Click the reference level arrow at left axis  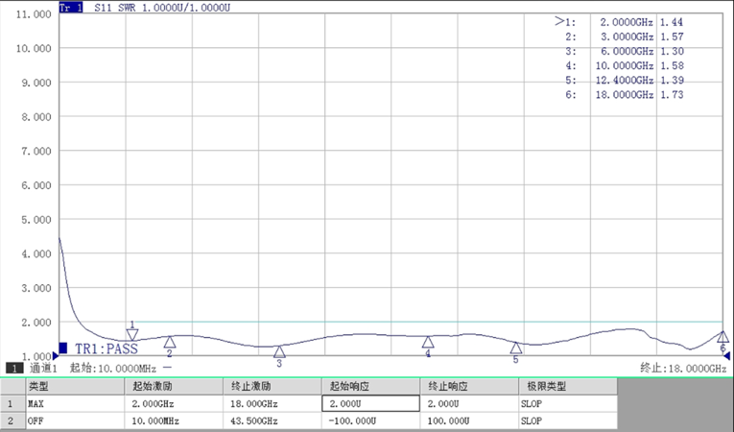pyautogui.click(x=56, y=356)
